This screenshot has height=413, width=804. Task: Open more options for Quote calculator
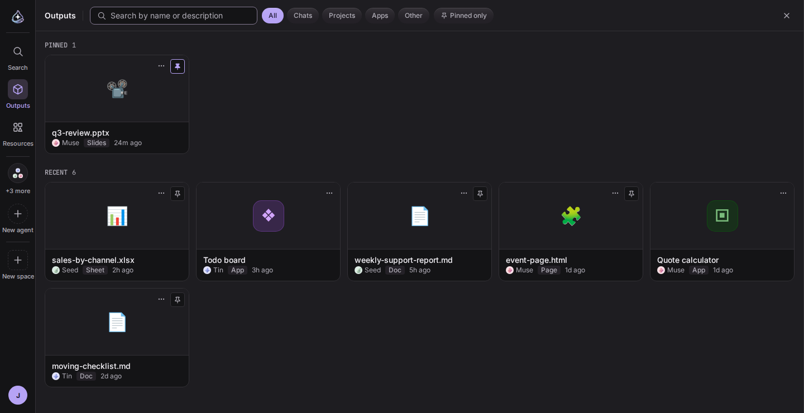tap(783, 194)
